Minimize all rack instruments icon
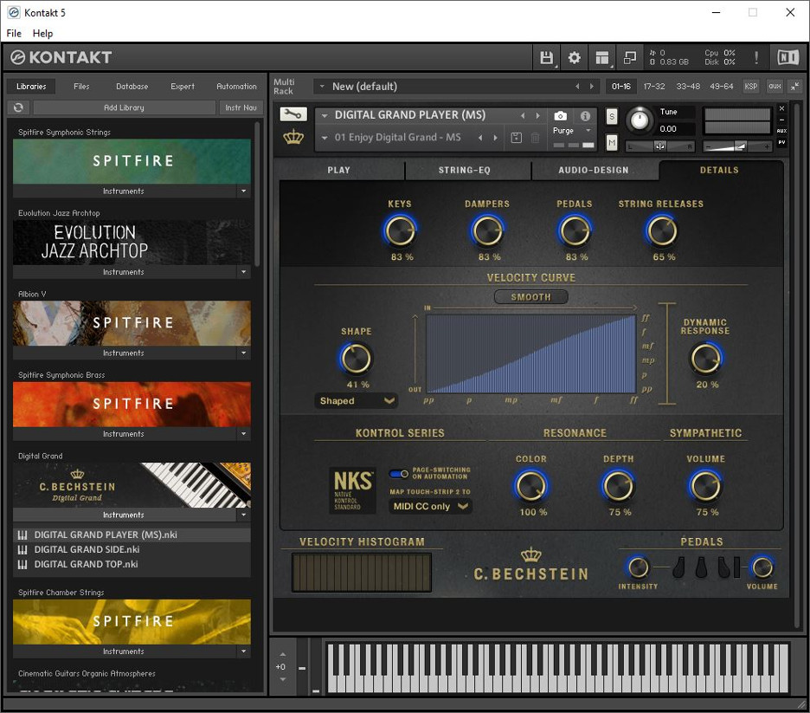 795,87
